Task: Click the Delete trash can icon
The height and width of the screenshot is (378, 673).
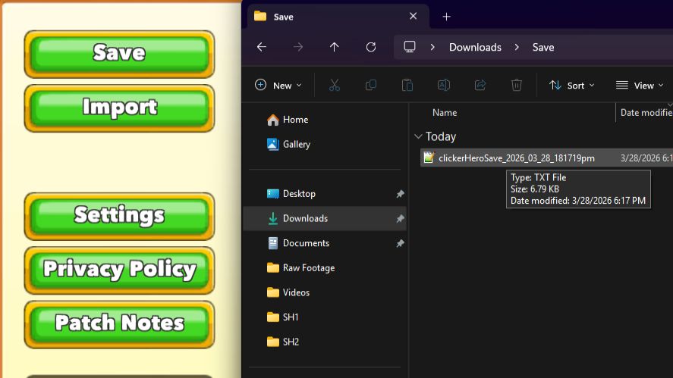Action: [x=517, y=86]
